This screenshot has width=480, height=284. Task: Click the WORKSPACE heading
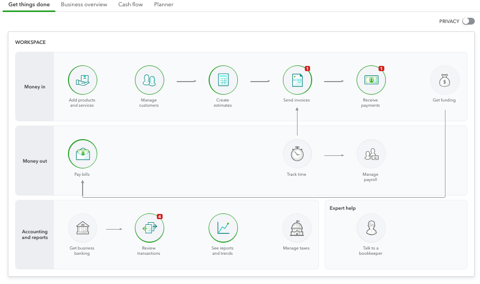(x=30, y=42)
